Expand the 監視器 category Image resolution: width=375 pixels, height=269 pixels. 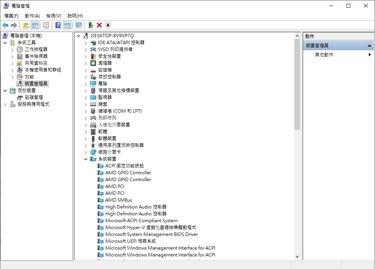(86, 98)
